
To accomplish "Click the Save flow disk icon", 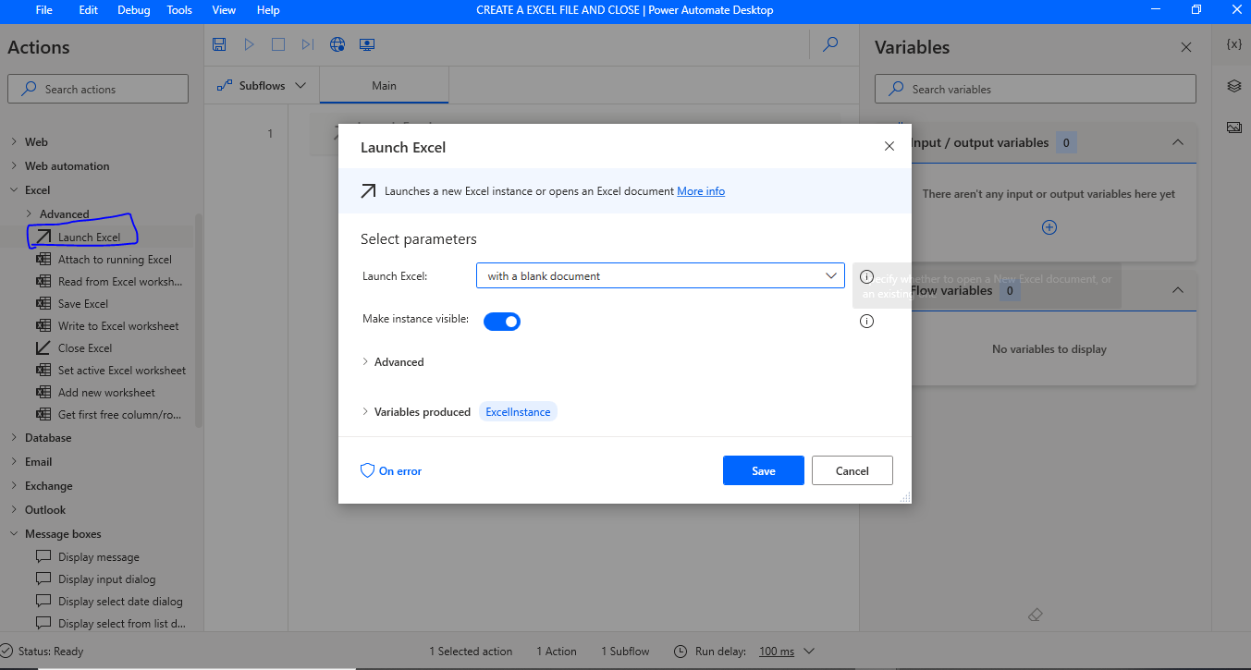I will [219, 44].
